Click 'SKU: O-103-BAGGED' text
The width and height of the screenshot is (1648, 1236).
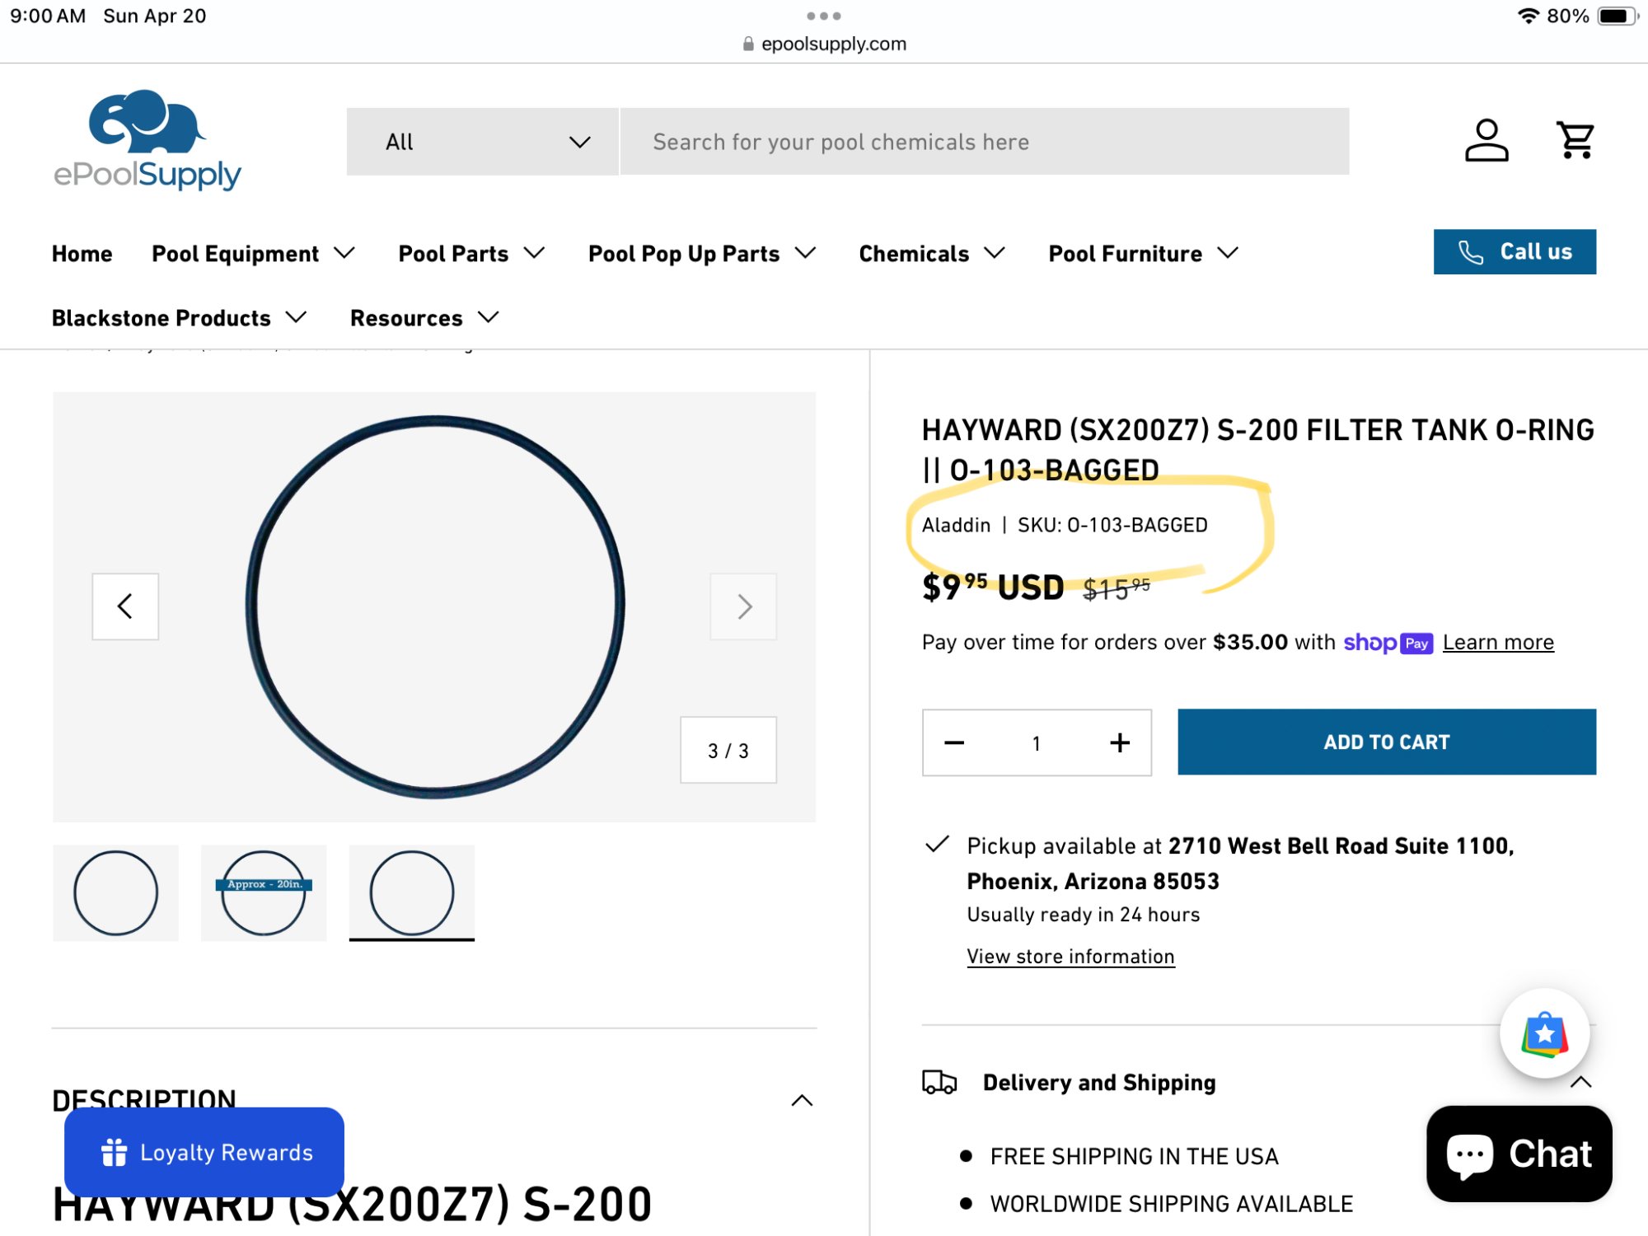[x=1112, y=526]
